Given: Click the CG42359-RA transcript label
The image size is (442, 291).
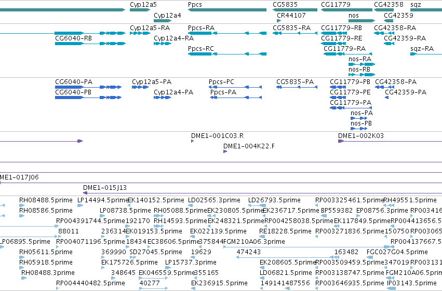Looking at the screenshot, I should (x=405, y=38).
